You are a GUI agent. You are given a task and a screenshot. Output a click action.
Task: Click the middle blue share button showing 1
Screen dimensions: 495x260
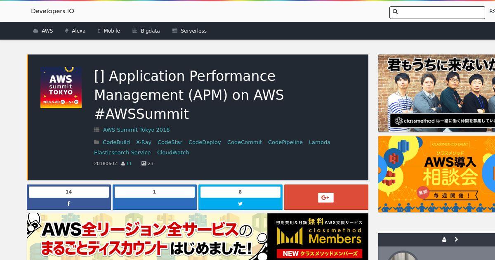pos(155,197)
